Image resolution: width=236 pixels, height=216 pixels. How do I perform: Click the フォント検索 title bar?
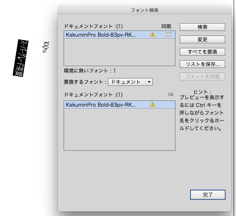pos(145,10)
